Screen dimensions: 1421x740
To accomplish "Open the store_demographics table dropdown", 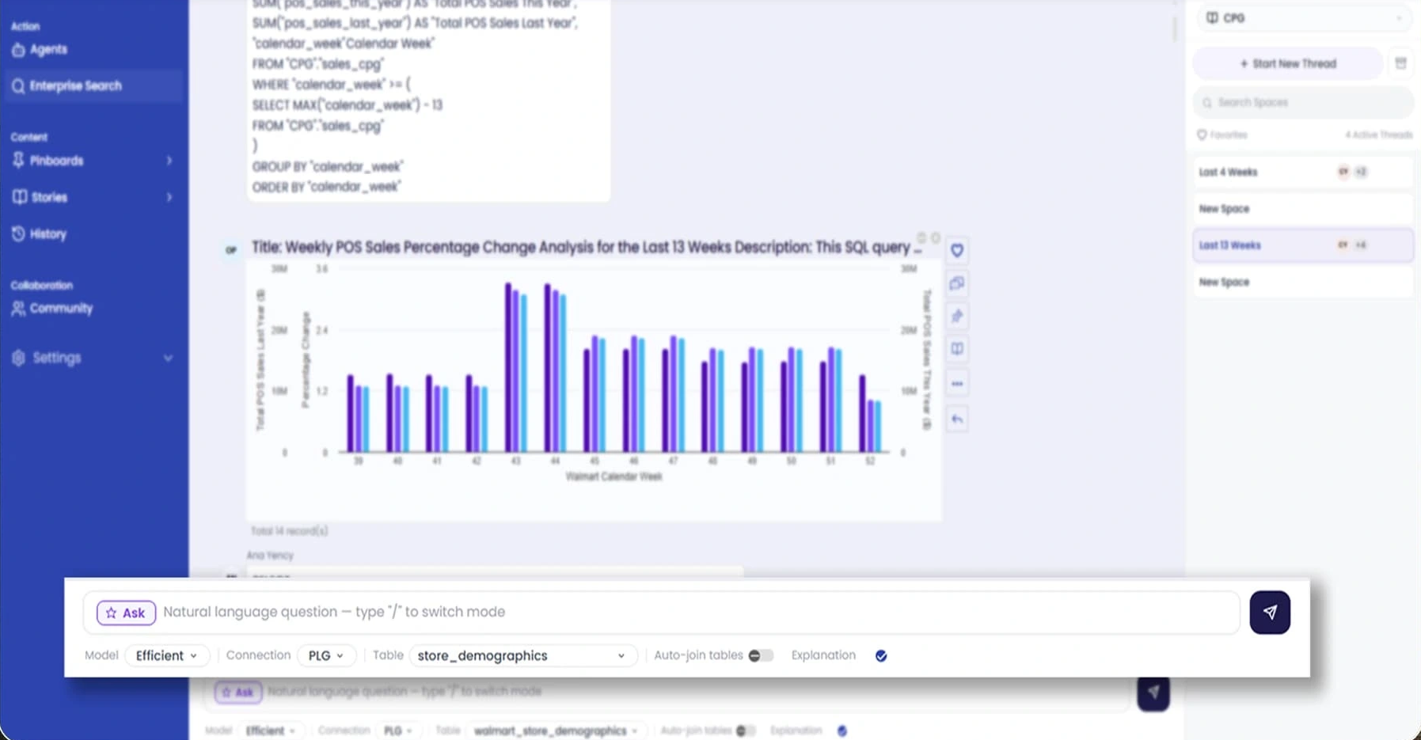I will pos(522,655).
